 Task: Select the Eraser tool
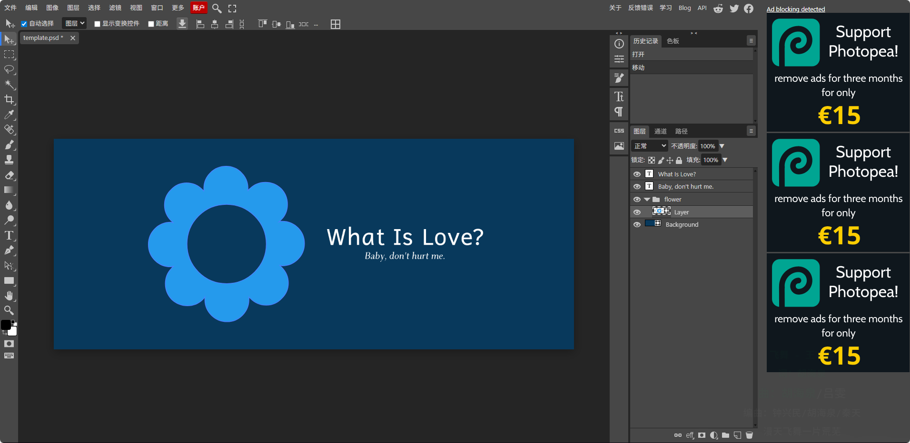tap(9, 175)
